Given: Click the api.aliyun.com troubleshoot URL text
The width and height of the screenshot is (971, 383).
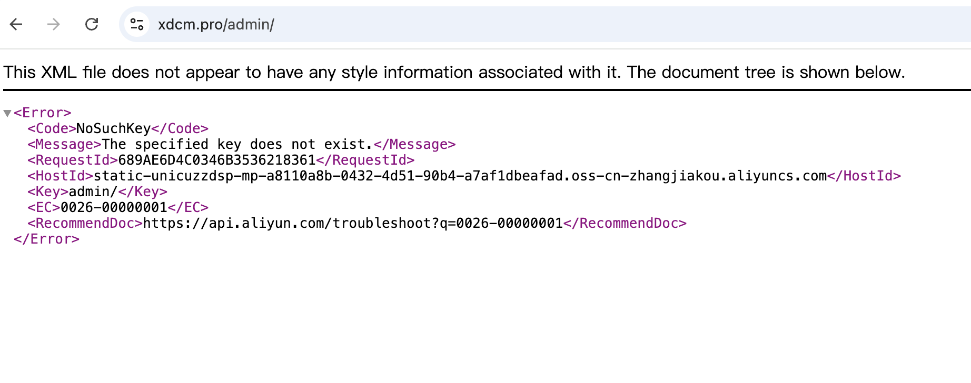Looking at the screenshot, I should 353,224.
